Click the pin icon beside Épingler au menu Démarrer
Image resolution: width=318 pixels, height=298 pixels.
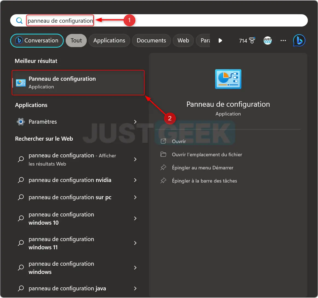(x=163, y=167)
